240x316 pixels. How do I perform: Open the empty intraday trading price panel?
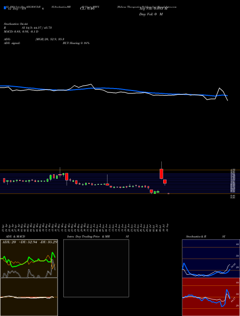[96, 268]
